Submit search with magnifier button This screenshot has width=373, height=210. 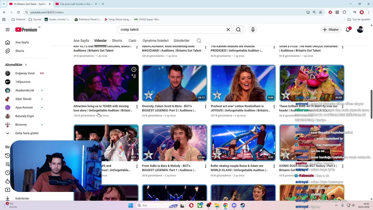pos(238,29)
